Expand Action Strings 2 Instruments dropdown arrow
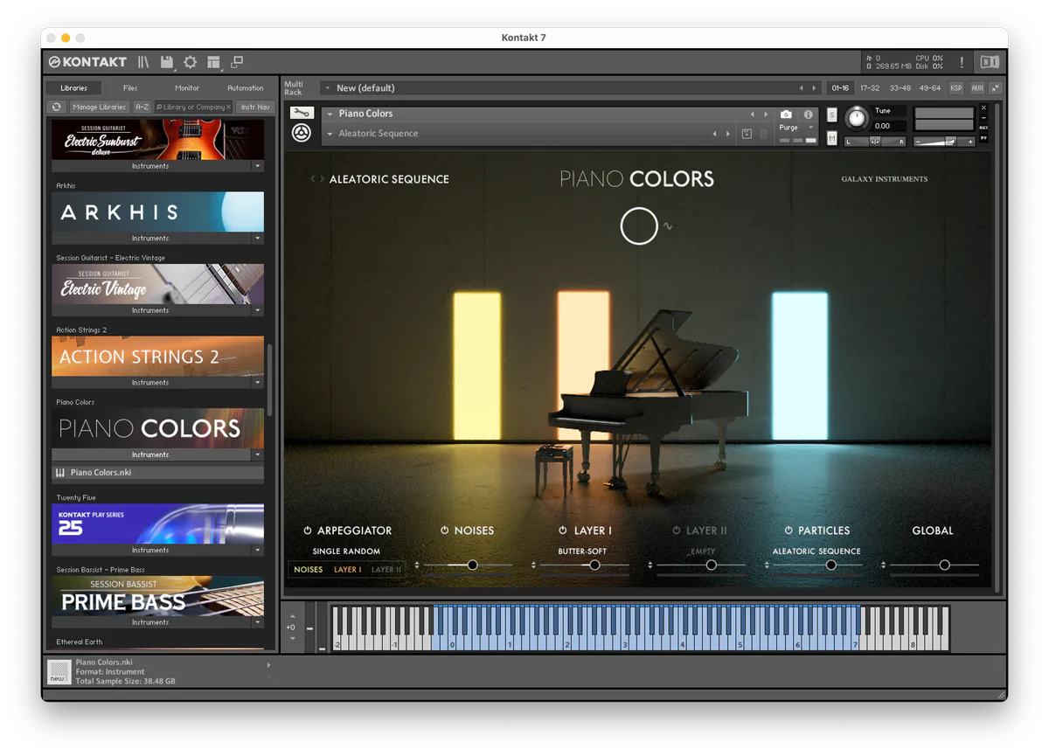 257,383
